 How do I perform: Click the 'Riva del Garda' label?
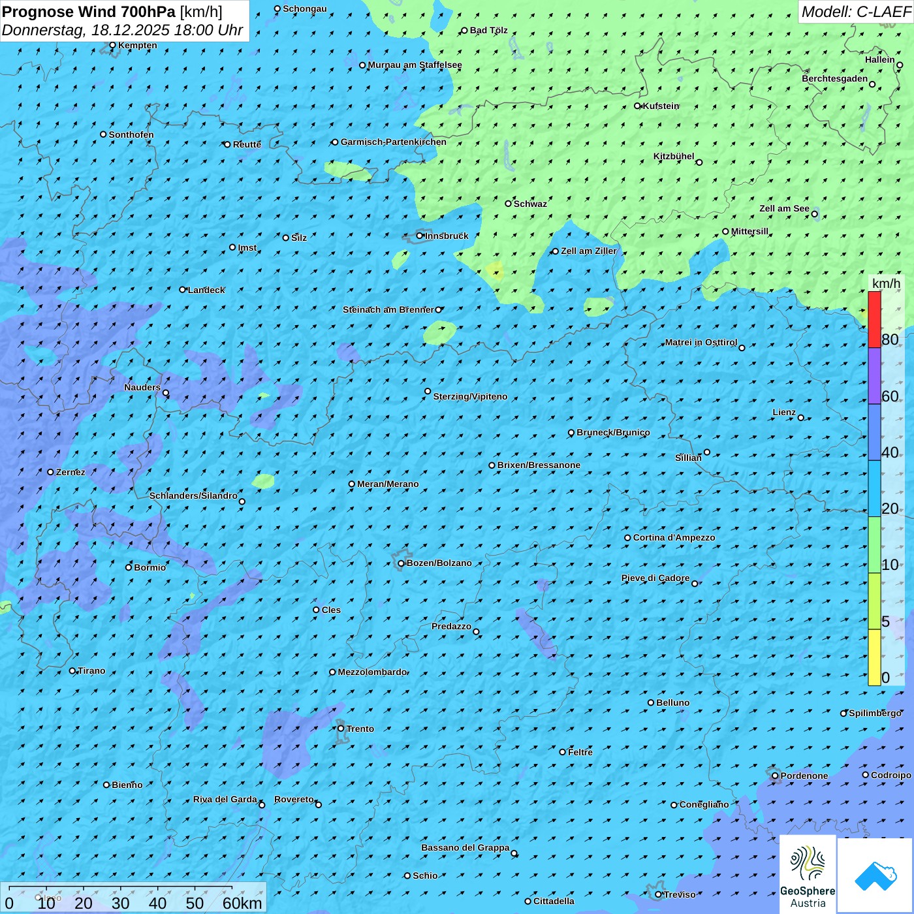225,800
